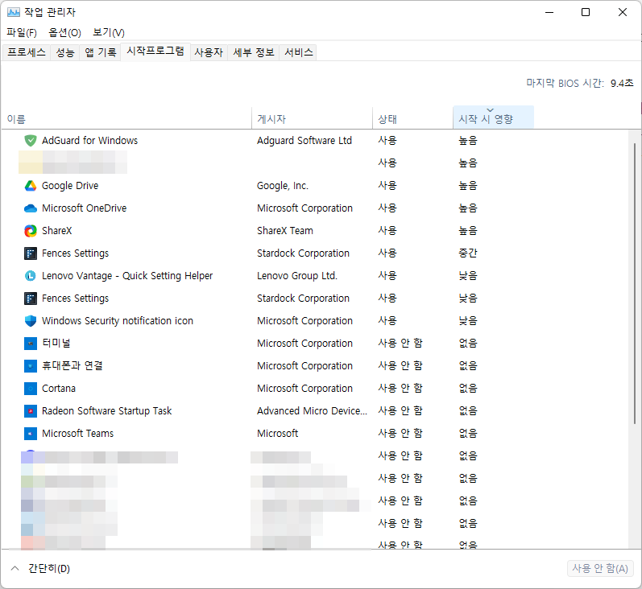Click Fences Settings icon in the 중간 row
642x589 pixels.
click(31, 253)
